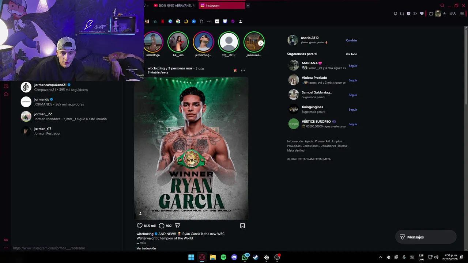Open the browser easy setup menu icon

(462, 14)
